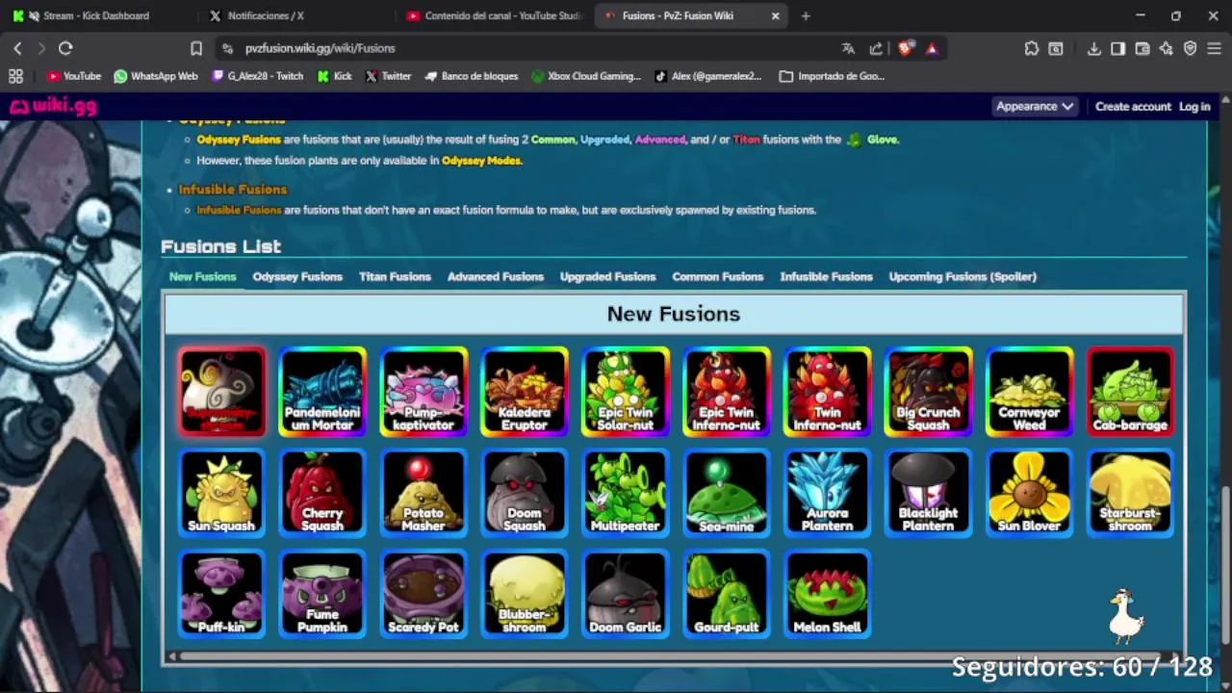Follow the Odyssey Modes link
The image size is (1232, 693).
point(481,161)
